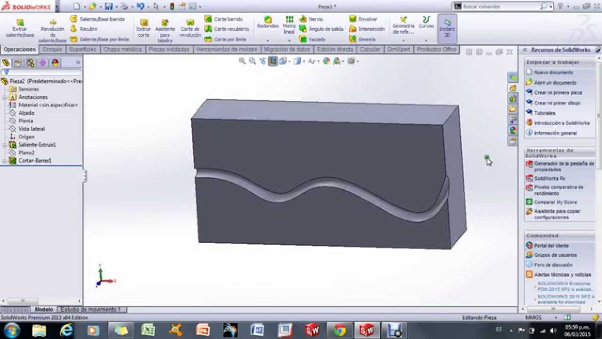This screenshot has height=339, width=602.
Task: Select Intersección tool
Action: [367, 29]
